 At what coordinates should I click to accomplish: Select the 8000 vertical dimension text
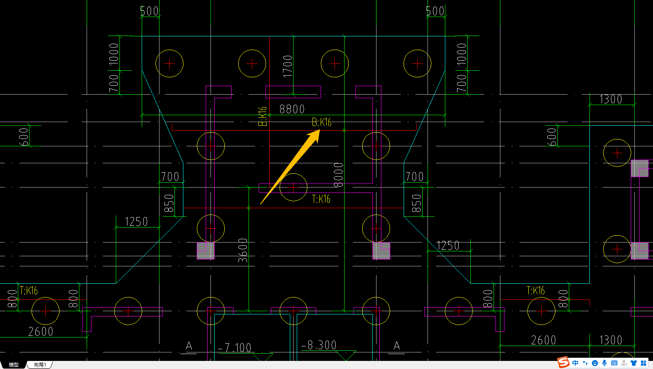(338, 175)
